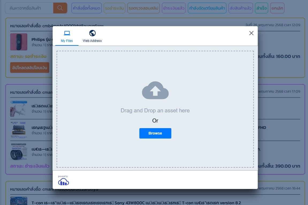This screenshot has height=205, width=308.
Task: Click the cloud upload icon in dialog
Action: pos(155,90)
